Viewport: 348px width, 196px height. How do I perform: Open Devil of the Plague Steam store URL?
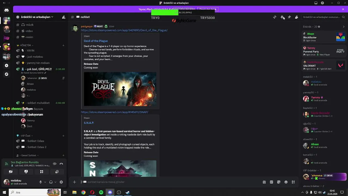tap(124, 30)
